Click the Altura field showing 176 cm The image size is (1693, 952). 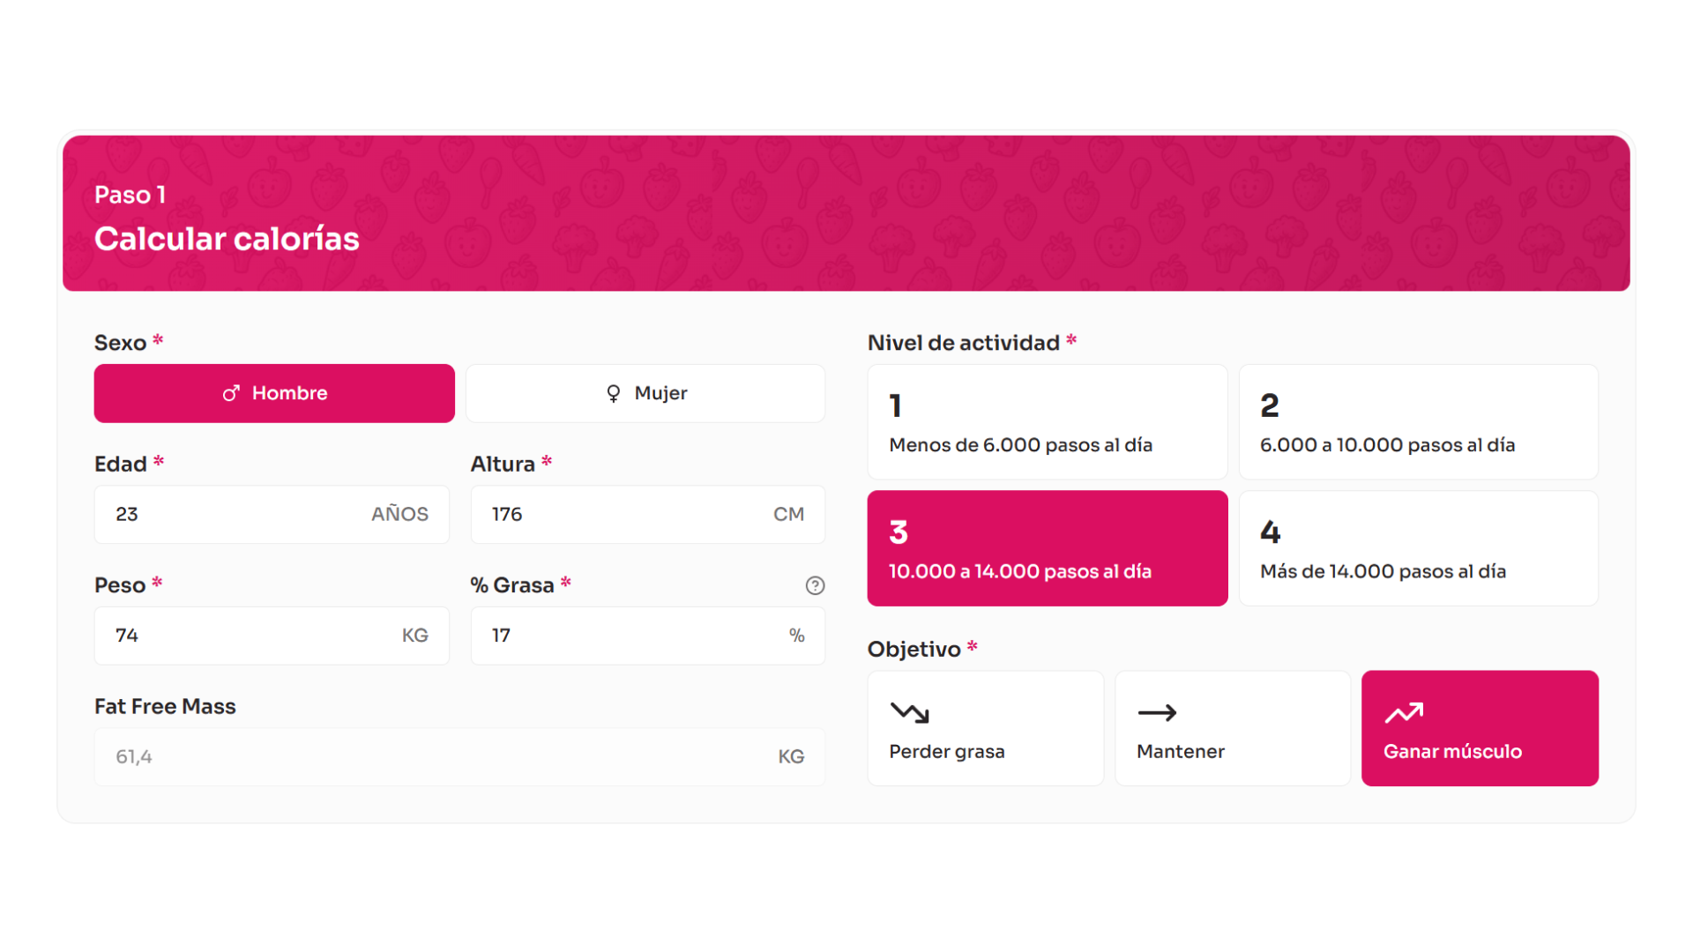[x=648, y=514]
